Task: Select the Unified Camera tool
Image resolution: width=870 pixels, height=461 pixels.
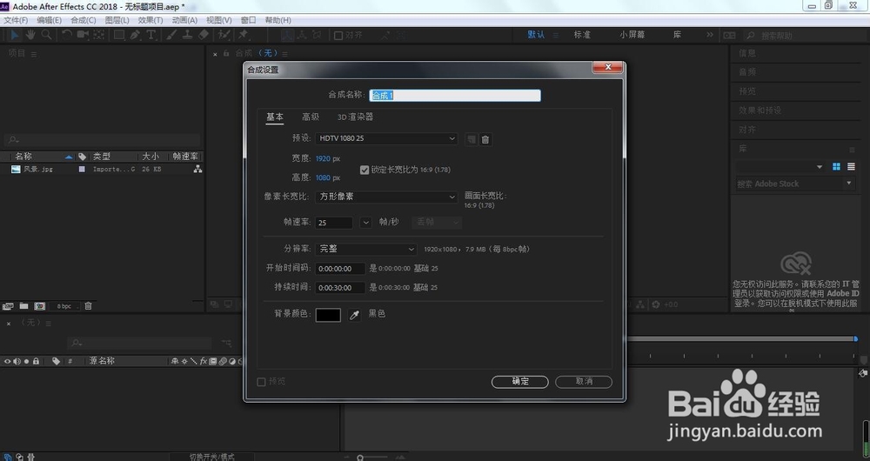Action: click(83, 35)
